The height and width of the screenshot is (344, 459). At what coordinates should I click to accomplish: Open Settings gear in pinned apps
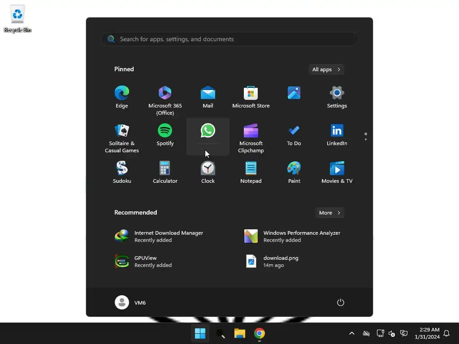(x=337, y=97)
